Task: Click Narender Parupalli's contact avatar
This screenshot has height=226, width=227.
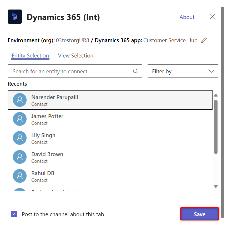Action: click(x=20, y=100)
